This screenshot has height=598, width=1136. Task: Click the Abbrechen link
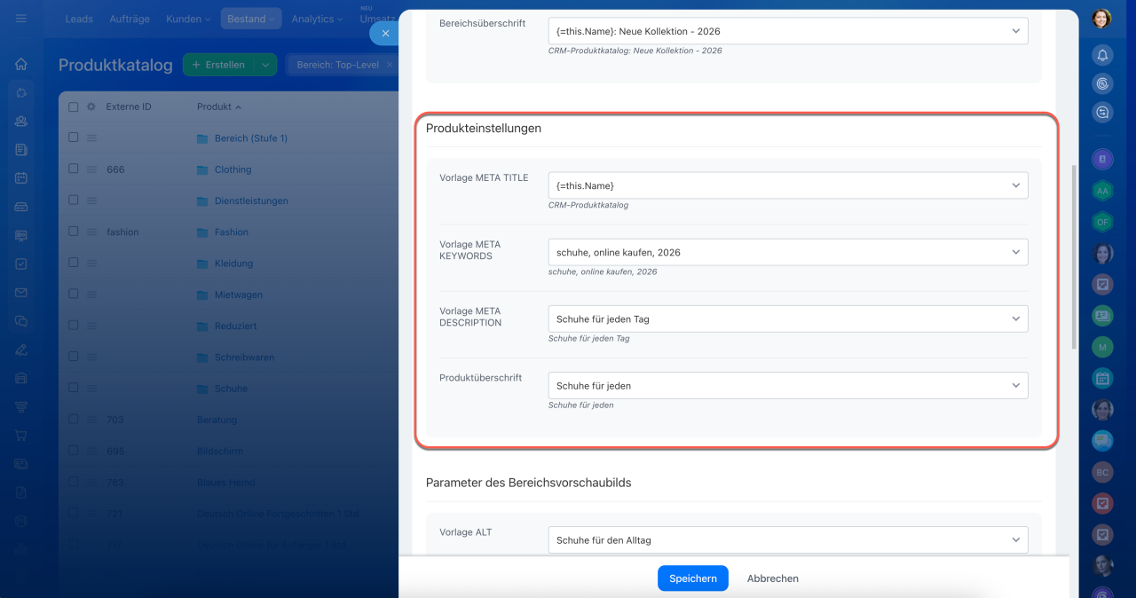[x=773, y=578]
